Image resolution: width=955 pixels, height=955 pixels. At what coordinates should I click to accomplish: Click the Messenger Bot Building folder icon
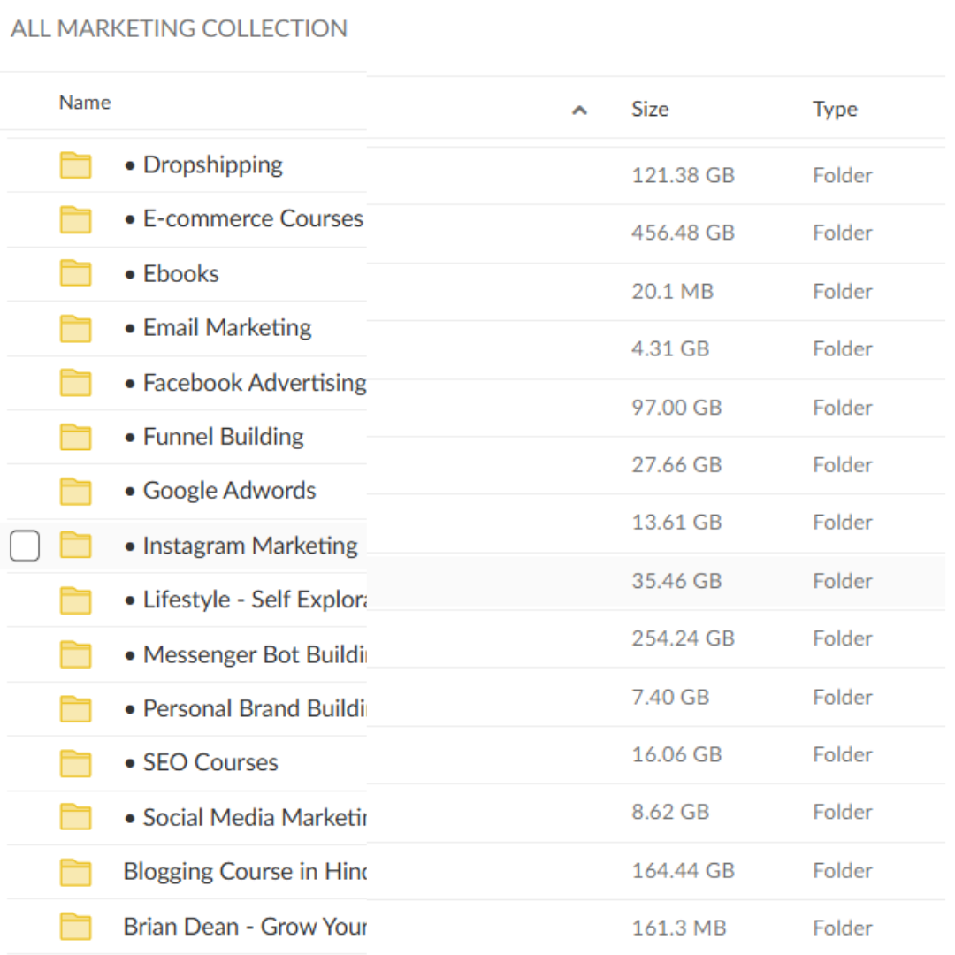pyautogui.click(x=75, y=654)
